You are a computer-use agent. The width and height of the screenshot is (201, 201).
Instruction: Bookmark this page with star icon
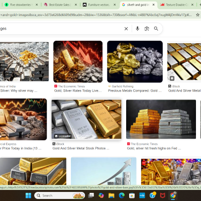pos(197,15)
